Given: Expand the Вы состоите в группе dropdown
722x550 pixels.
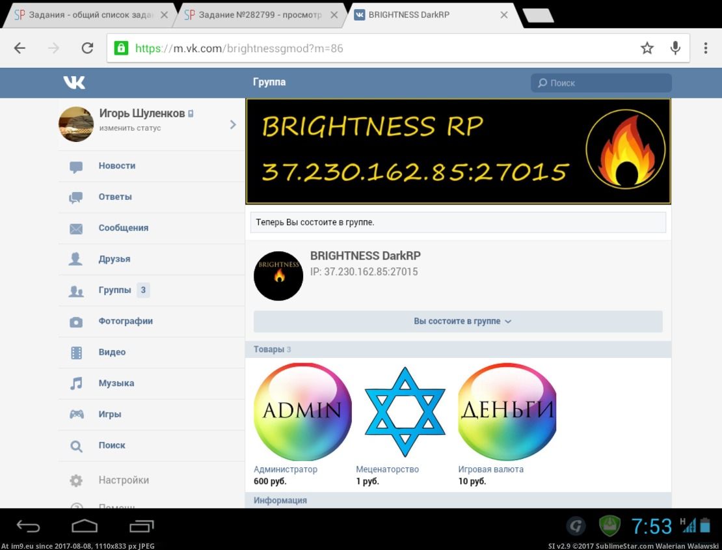Looking at the screenshot, I should click(458, 322).
